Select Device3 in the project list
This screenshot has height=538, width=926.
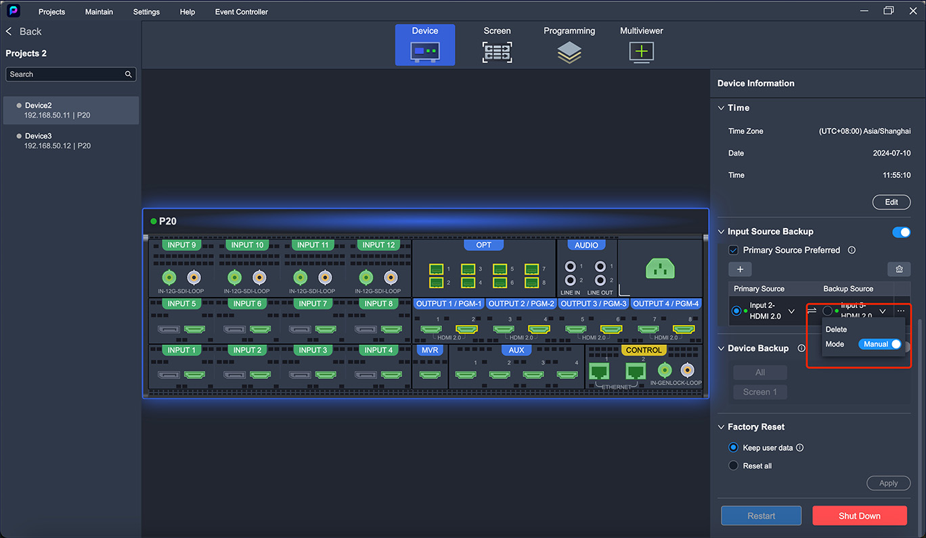[70, 141]
